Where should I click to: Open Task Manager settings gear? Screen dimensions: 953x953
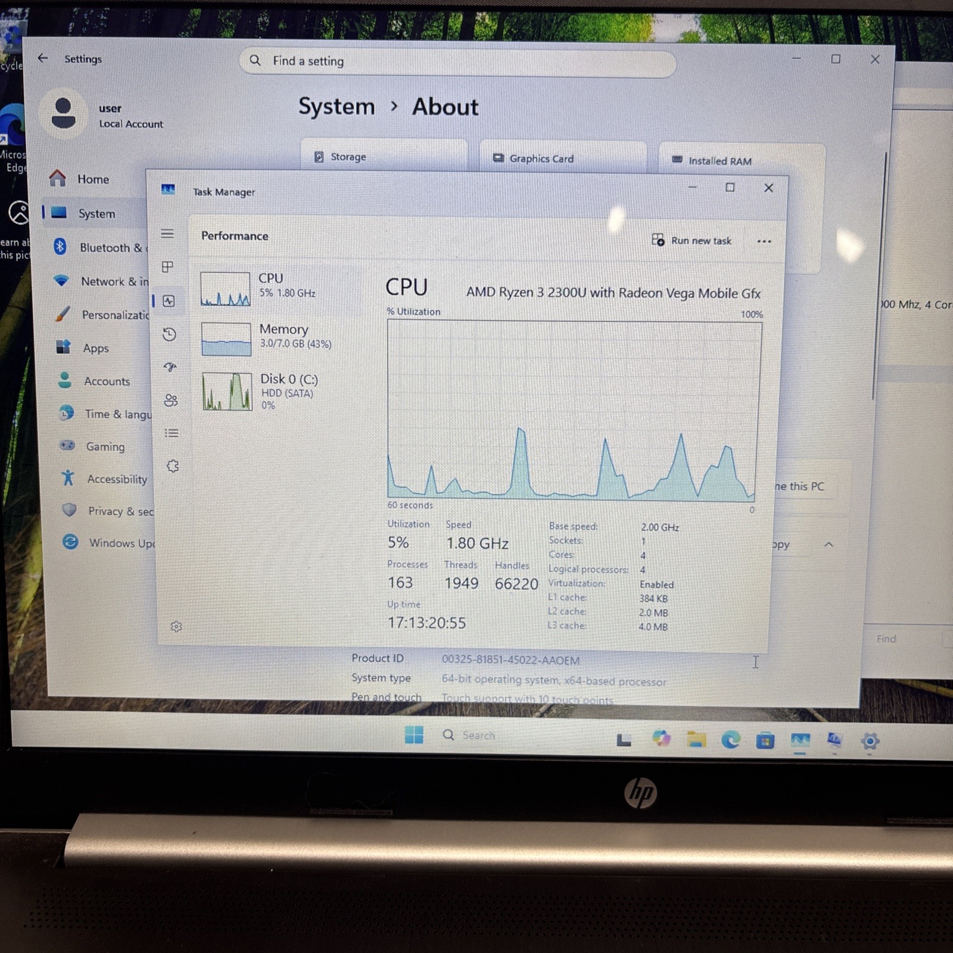pos(176,627)
